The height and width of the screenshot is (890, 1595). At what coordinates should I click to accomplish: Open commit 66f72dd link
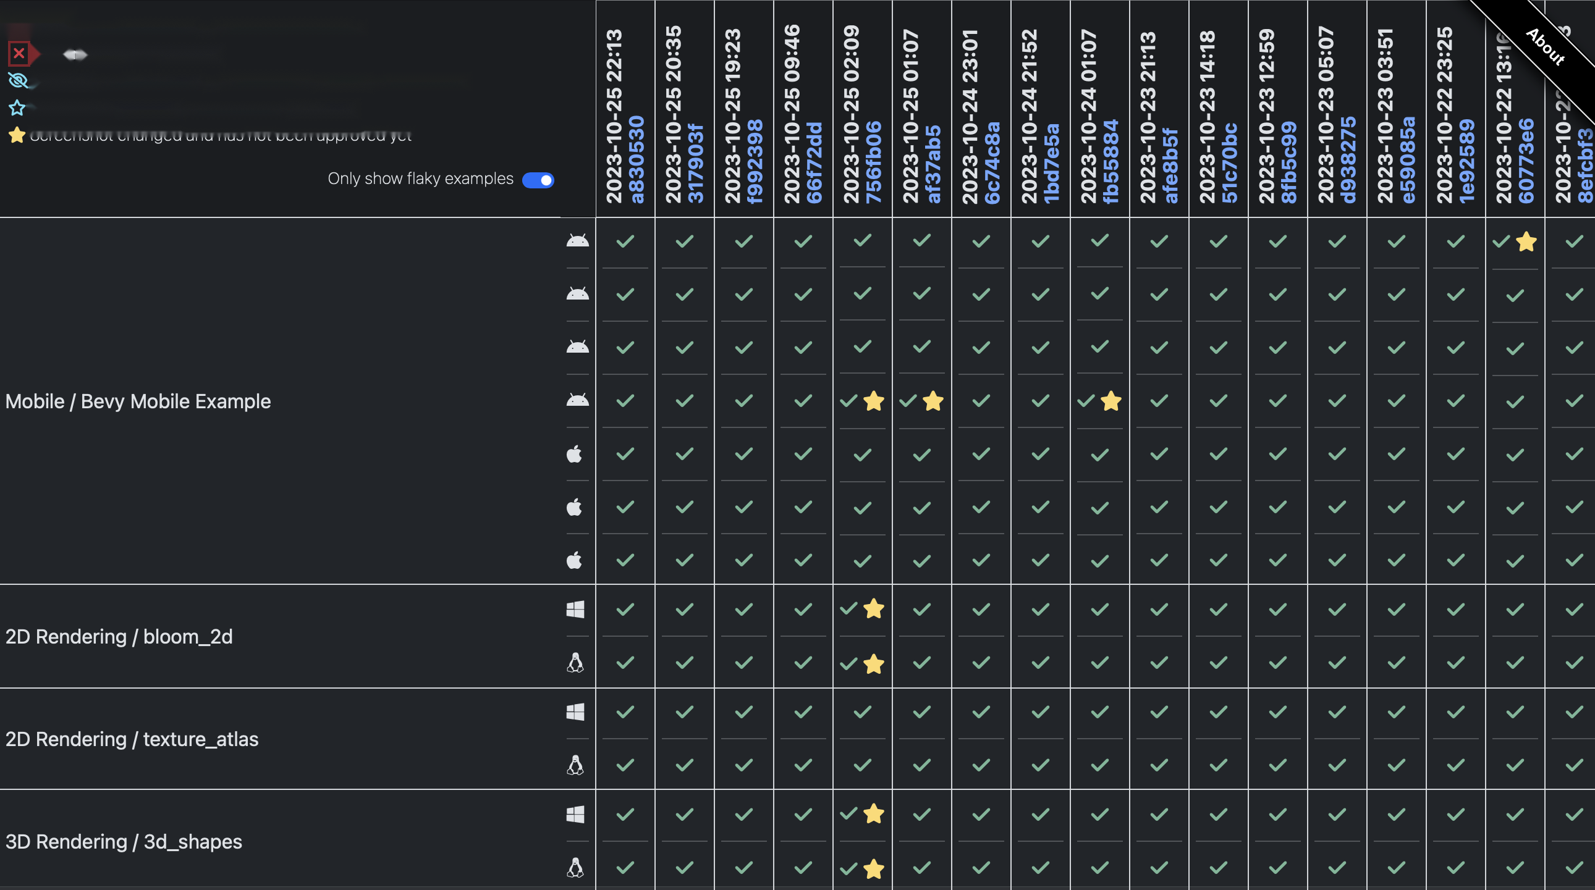pyautogui.click(x=815, y=163)
